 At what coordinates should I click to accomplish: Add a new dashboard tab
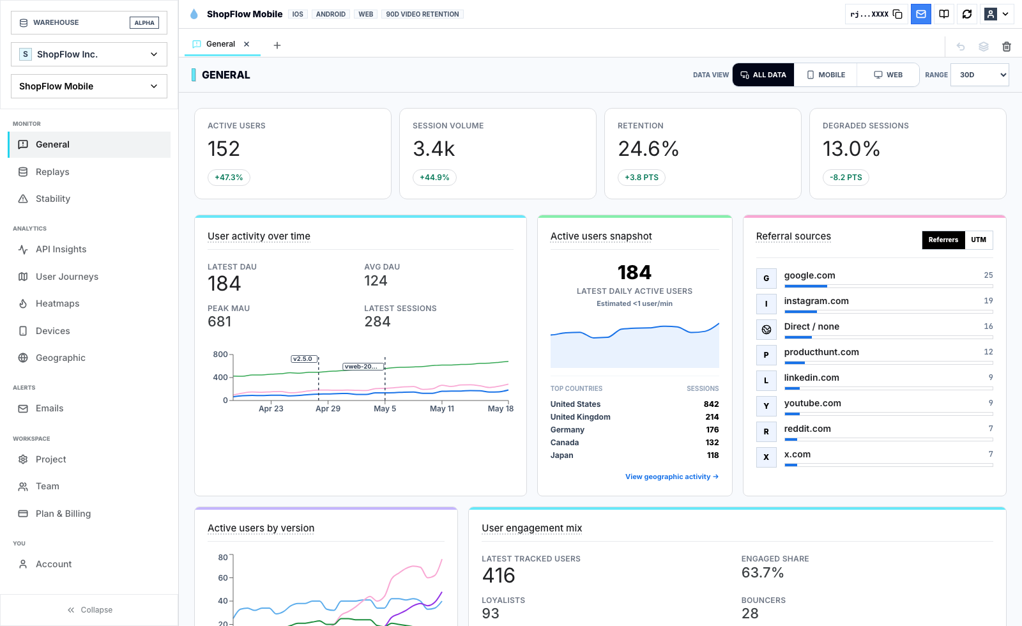[x=277, y=45]
